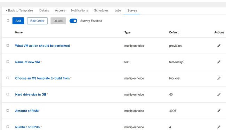Switch to the Access tab

(x=60, y=10)
